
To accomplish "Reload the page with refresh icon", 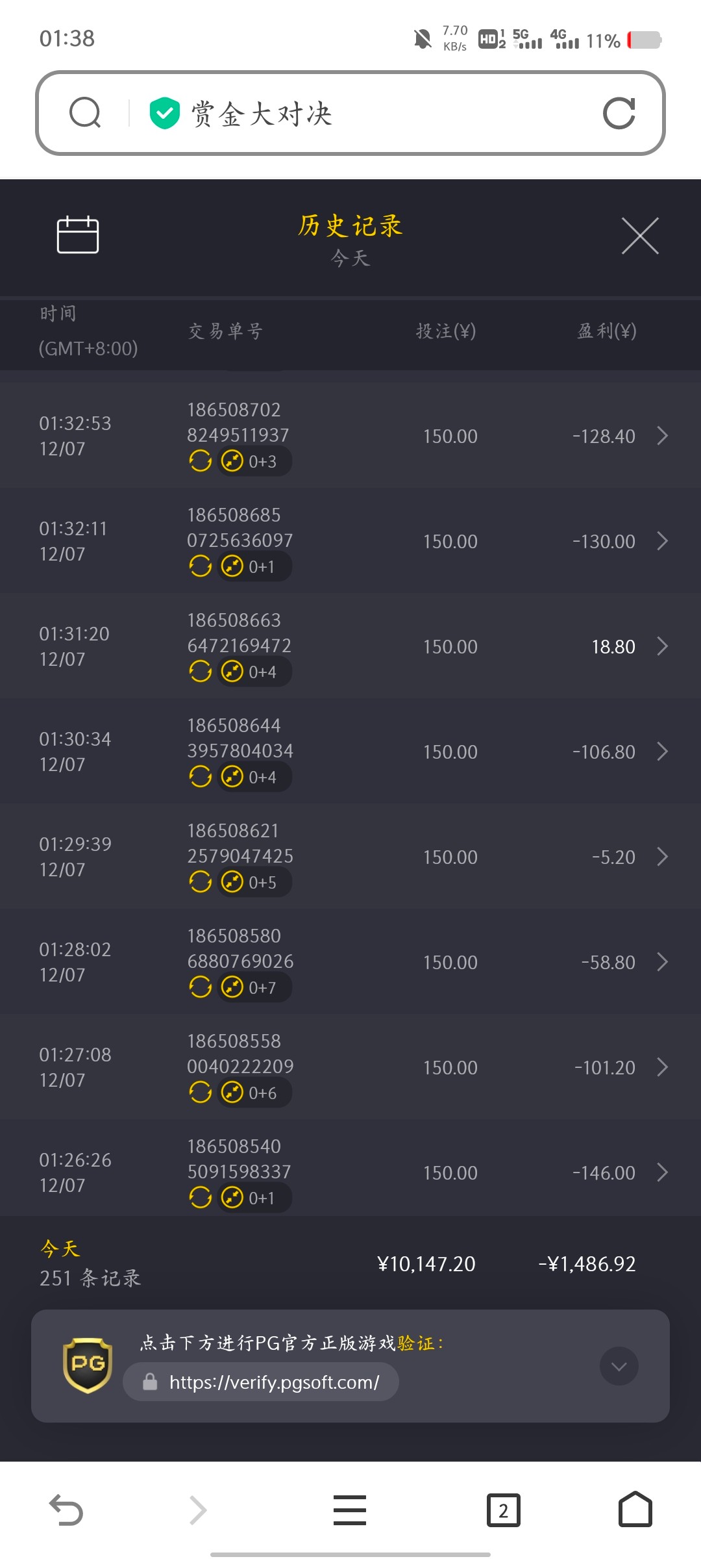I will tap(619, 114).
